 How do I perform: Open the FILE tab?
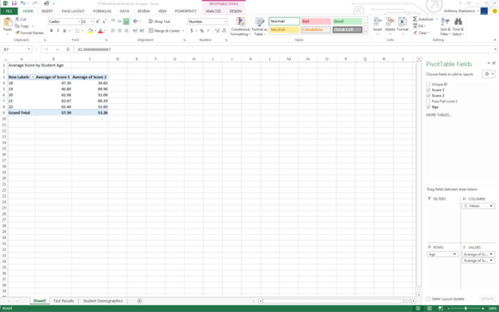tap(9, 11)
